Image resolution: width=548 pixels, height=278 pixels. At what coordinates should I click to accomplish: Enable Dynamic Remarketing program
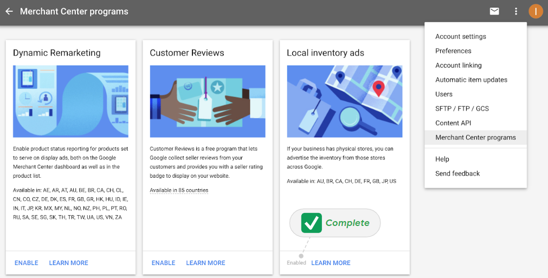tap(26, 263)
